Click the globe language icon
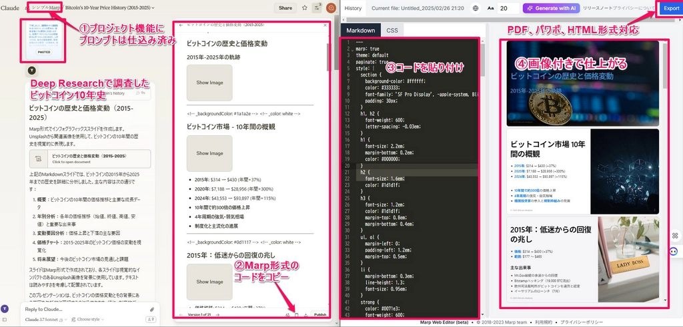The height and width of the screenshot is (327, 683). pos(475,8)
